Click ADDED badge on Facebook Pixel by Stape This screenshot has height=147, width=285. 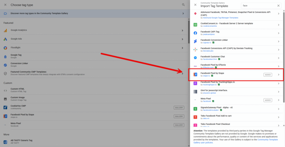click(x=268, y=75)
